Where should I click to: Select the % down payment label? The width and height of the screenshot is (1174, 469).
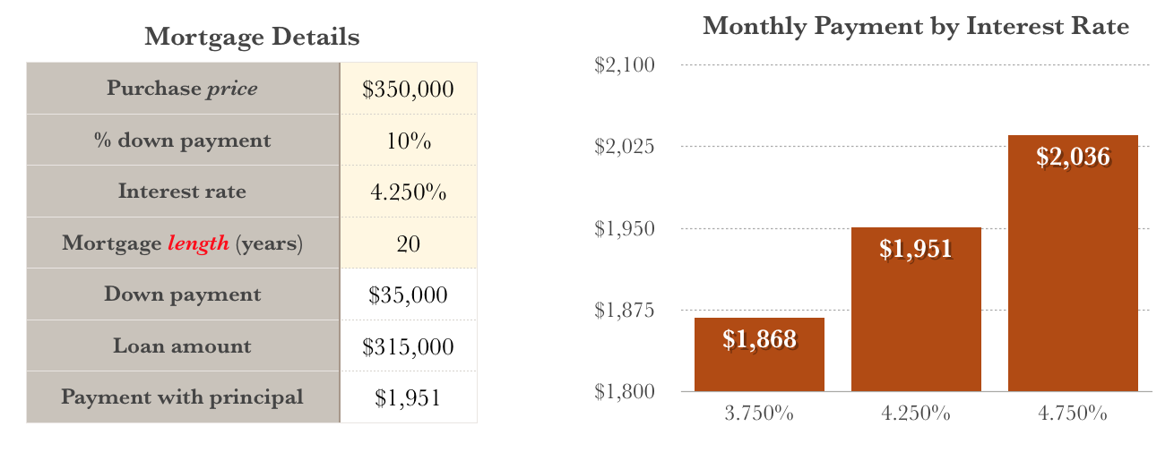[183, 141]
